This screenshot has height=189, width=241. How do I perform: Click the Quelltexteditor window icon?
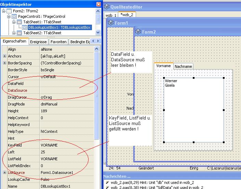107,7
